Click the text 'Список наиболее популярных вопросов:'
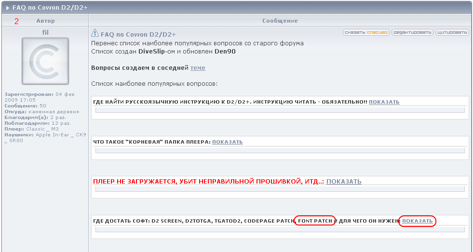This screenshot has width=473, height=252. [154, 83]
